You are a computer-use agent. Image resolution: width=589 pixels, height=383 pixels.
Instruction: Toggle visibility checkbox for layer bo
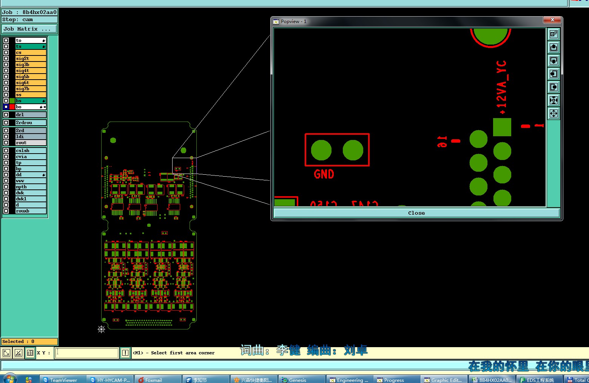pos(6,107)
